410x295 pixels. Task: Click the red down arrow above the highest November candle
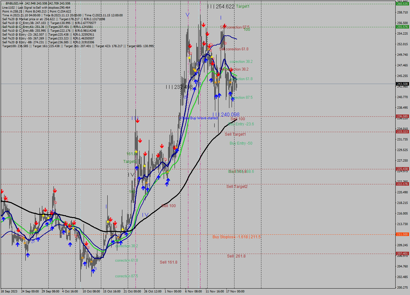(203, 25)
